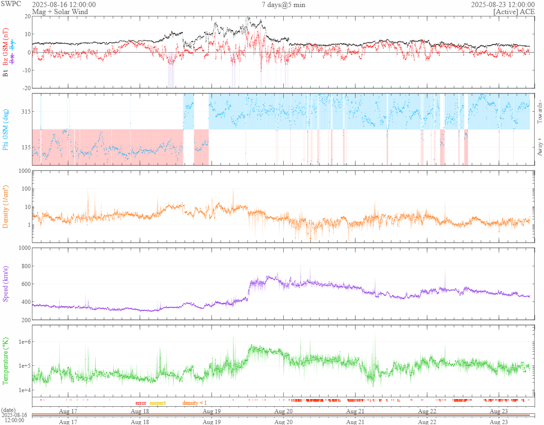Click the end time 2025-08-23 12:00:00

point(503,5)
